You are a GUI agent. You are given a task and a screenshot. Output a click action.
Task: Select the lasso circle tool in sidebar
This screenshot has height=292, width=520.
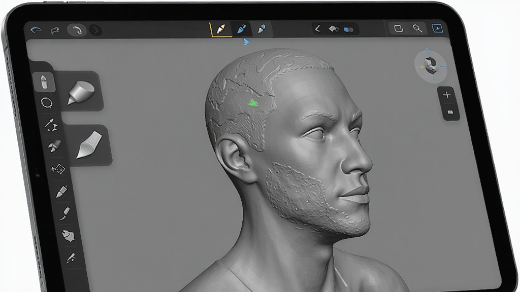46,102
